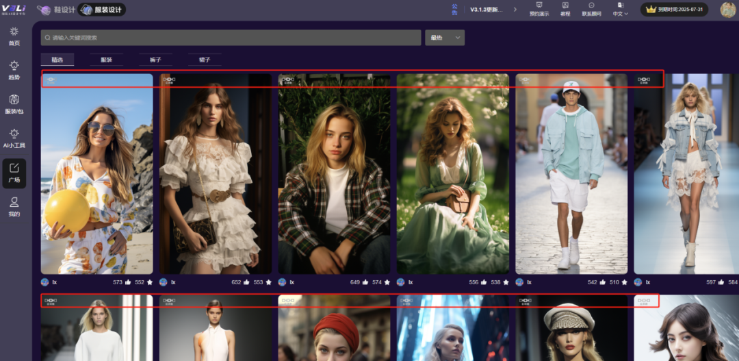This screenshot has width=739, height=361.
Task: Like the card with 597 likes
Action: [x=721, y=282]
